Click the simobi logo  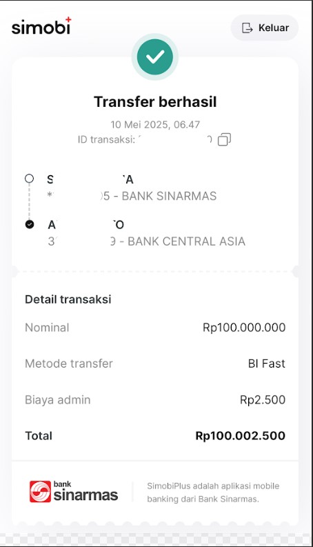41,26
